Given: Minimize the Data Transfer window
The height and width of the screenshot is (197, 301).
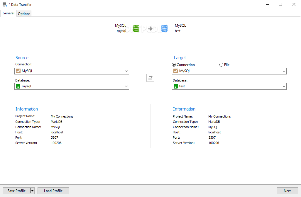Looking at the screenshot, I should [x=267, y=4].
